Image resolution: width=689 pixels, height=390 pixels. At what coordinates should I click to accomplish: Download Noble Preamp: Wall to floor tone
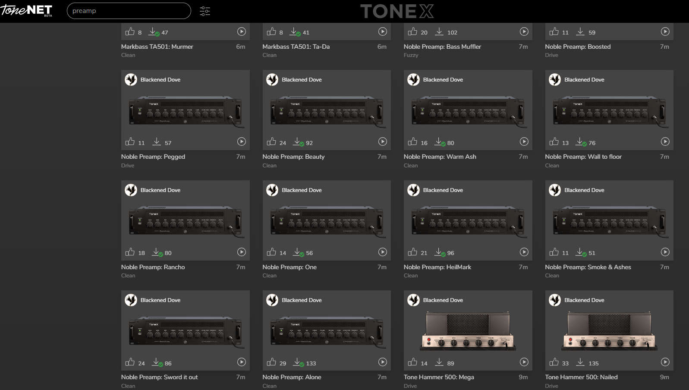tap(581, 142)
